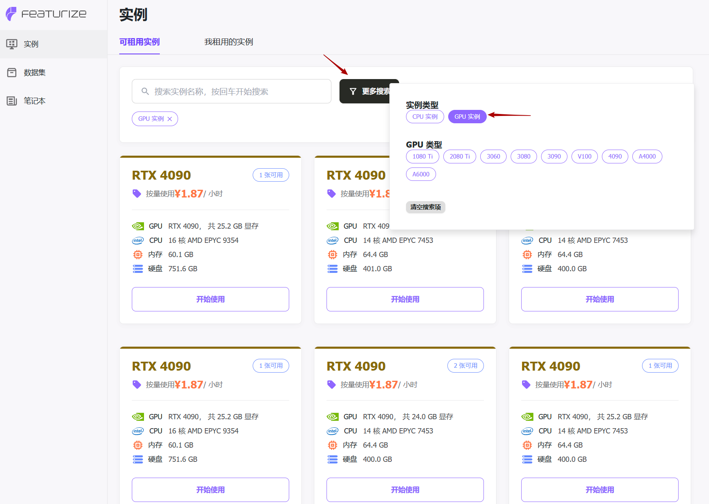Open the 实例 sidebar monitor icon
709x504 pixels.
12,44
